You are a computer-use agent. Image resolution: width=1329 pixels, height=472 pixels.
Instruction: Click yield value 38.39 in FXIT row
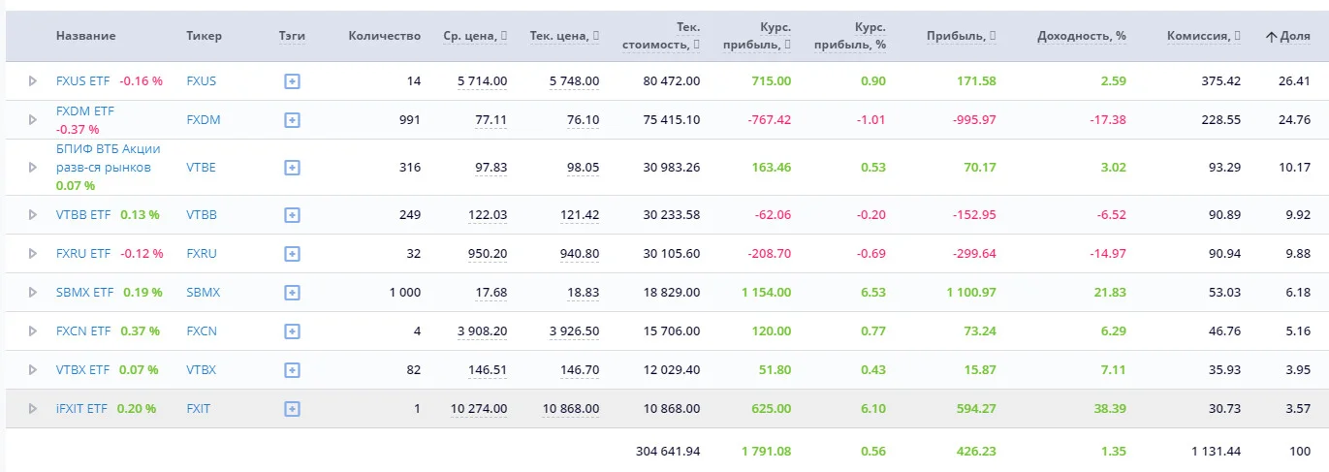[1110, 409]
